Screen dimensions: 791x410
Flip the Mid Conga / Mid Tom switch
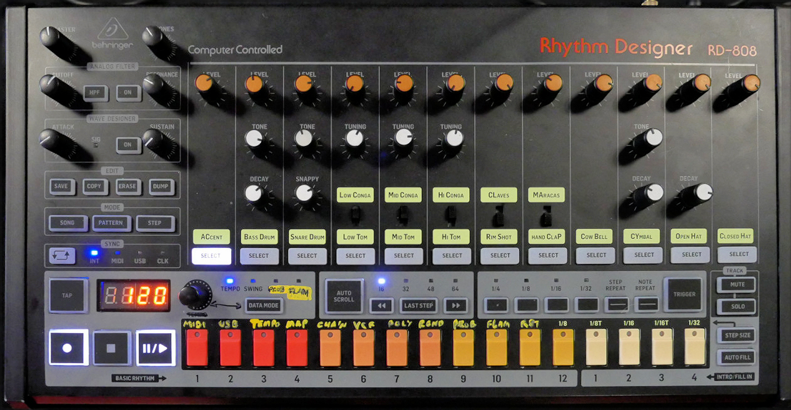pyautogui.click(x=403, y=216)
